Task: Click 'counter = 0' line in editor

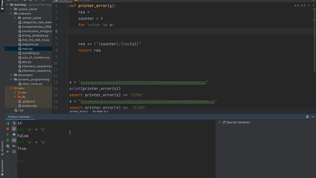Action: pos(90,19)
